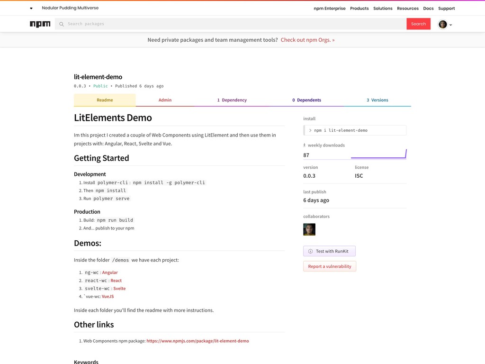Image resolution: width=485 pixels, height=364 pixels.
Task: Click the search magnifier icon
Action: [62, 24]
